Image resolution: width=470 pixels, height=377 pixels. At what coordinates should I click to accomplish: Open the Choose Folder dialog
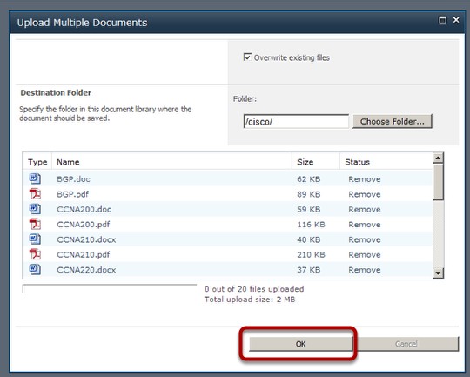pyautogui.click(x=392, y=121)
